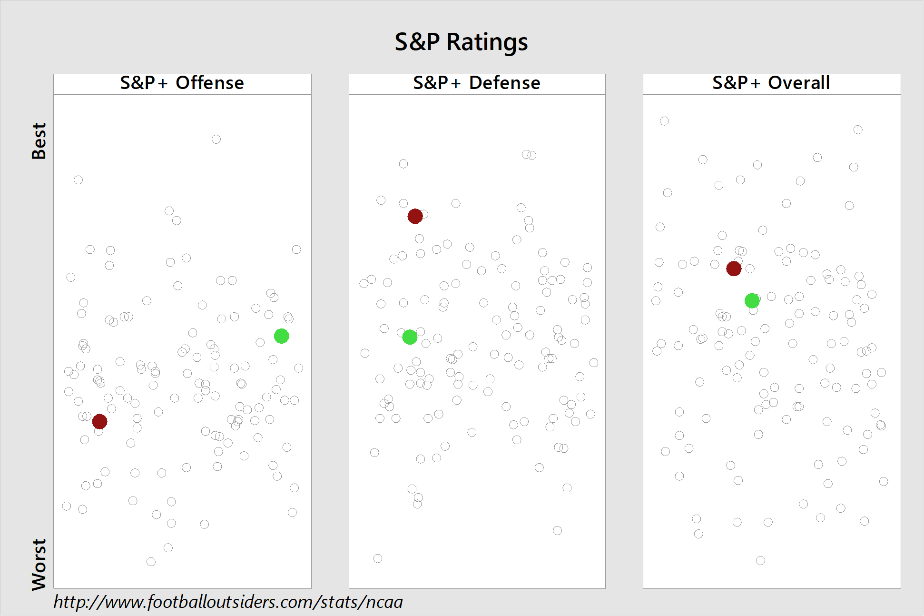Click the S&P+ Defense panel header
The width and height of the screenshot is (924, 616).
(x=477, y=84)
